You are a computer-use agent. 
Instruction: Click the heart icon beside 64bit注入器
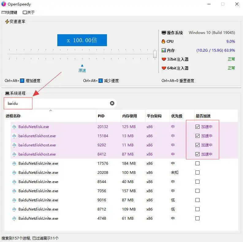[x=164, y=68]
